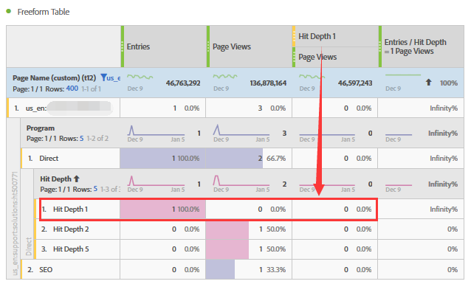Grab the Entries column handle dots
Screen dimensions: 471x284
point(123,46)
